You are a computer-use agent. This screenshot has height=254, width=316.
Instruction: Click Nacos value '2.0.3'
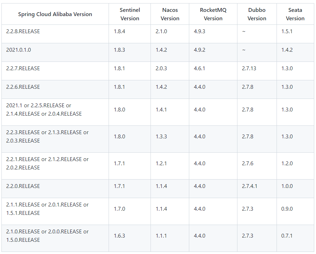pos(161,68)
